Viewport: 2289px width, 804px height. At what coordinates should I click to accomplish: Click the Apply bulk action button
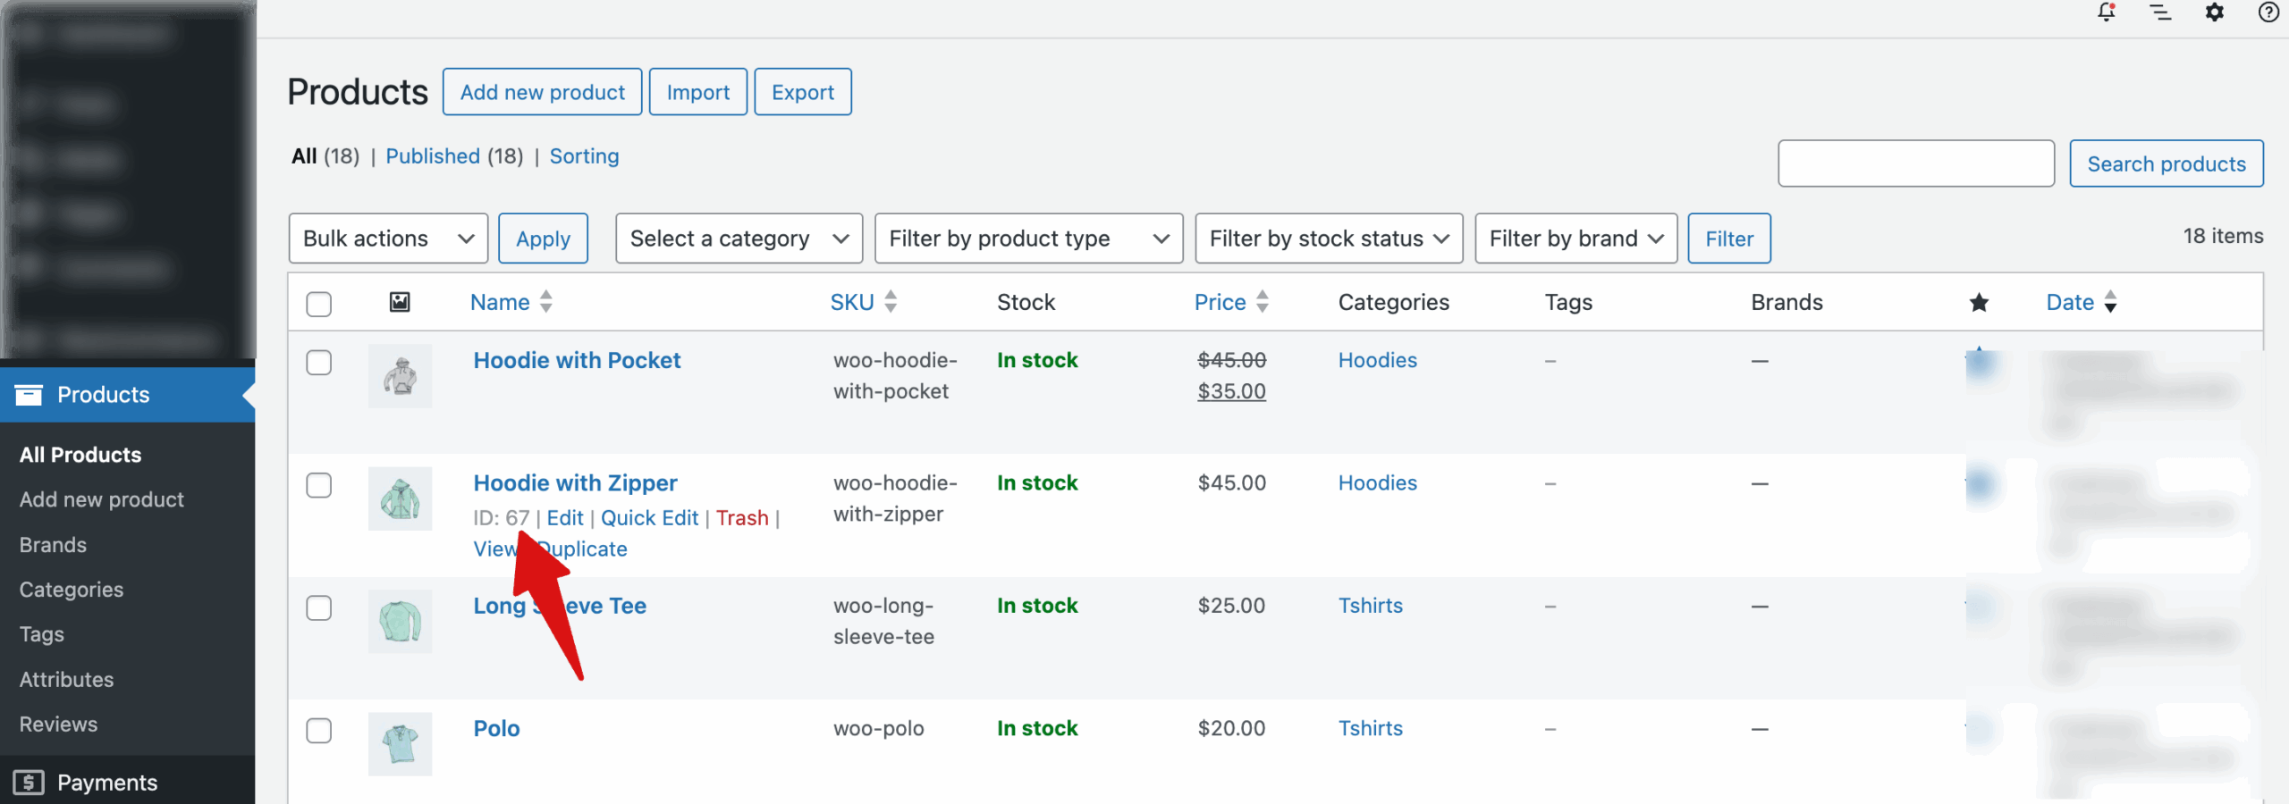[x=543, y=239]
